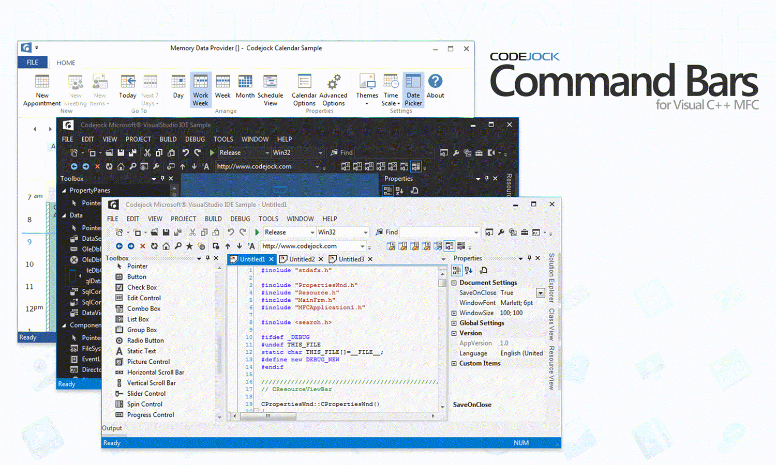
Task: Expand Custom Items group in Properties
Action: (x=454, y=364)
